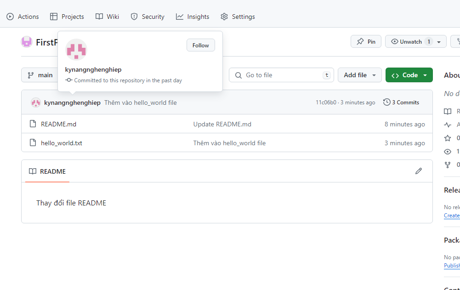Click the fork icon button at top right
The image size is (460, 290).
pos(457,42)
